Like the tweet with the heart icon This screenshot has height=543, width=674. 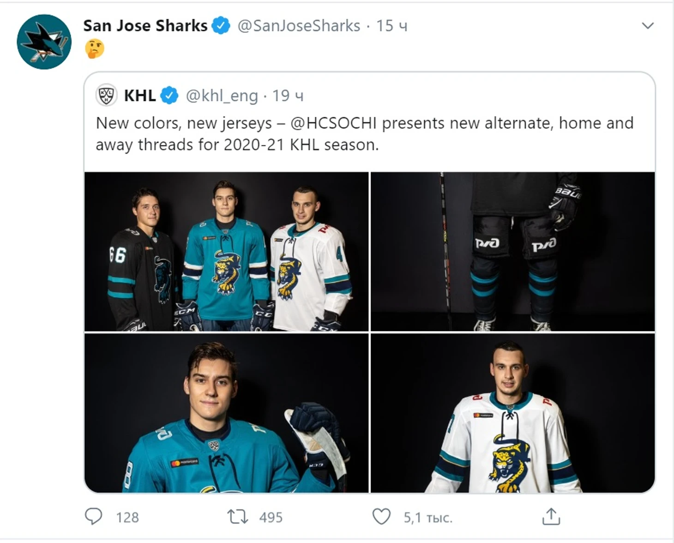coord(381,516)
